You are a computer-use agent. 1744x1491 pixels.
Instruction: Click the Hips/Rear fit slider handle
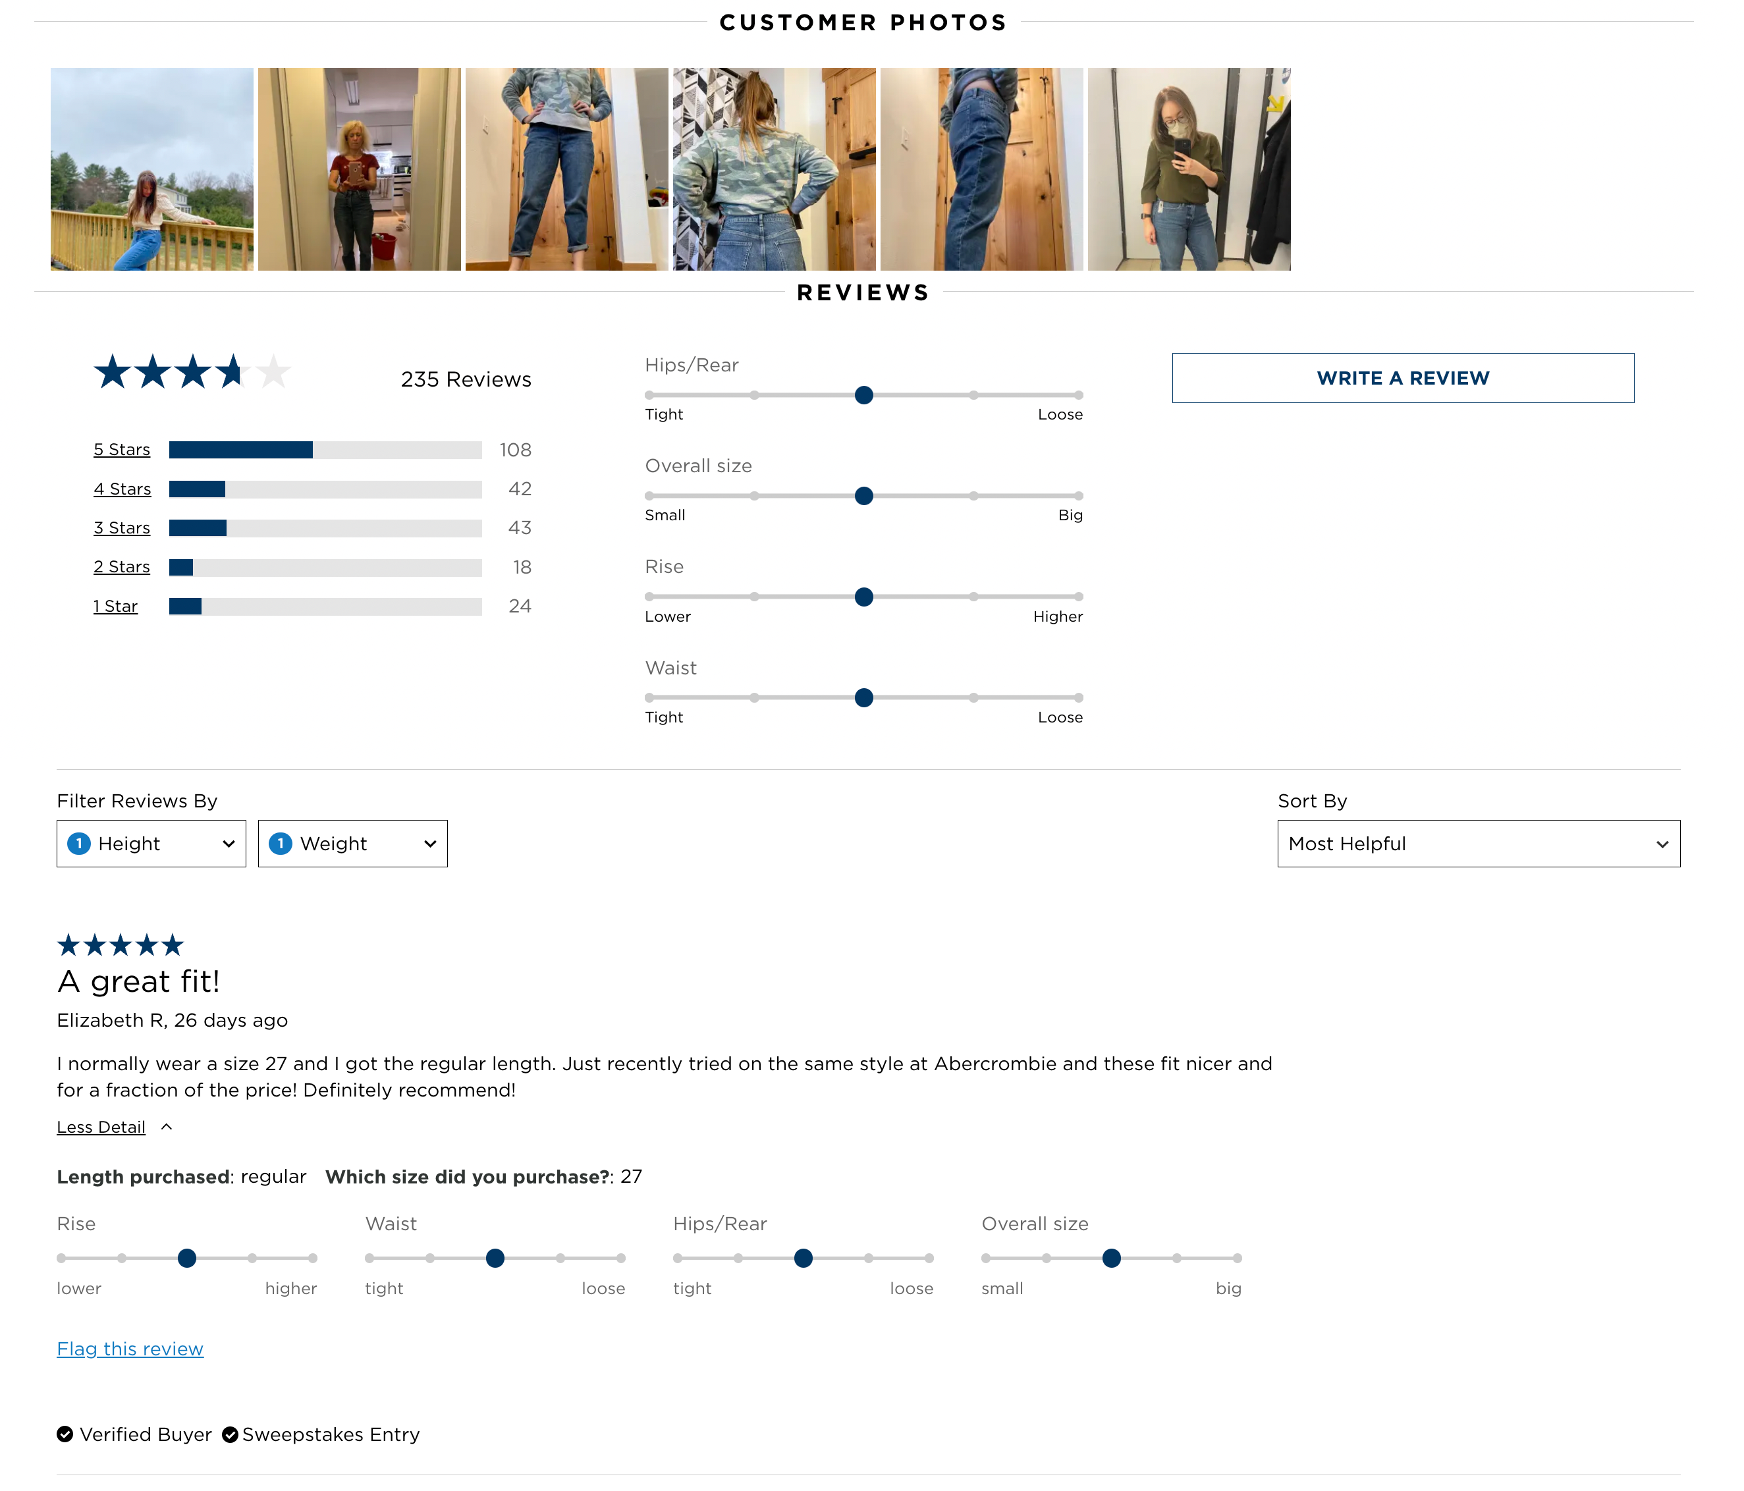point(863,394)
